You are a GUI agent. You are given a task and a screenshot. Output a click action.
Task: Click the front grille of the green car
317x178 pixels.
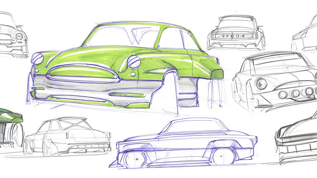[83, 73]
